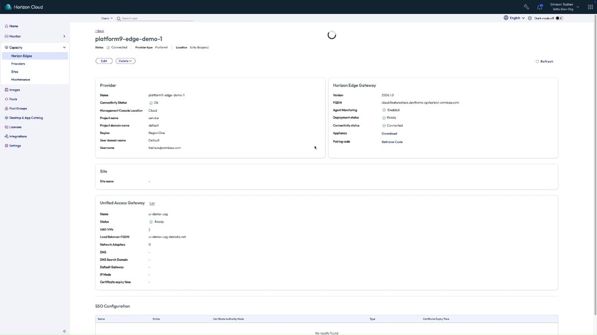
Task: Click the version 2506.1.0 value
Action: coord(389,95)
